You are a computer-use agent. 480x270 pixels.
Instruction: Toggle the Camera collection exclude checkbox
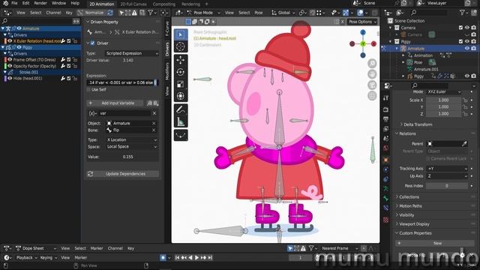tap(461, 28)
